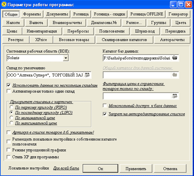Switch to the Авторасчеты tab
The width and height of the screenshot is (194, 176).
pos(173,40)
